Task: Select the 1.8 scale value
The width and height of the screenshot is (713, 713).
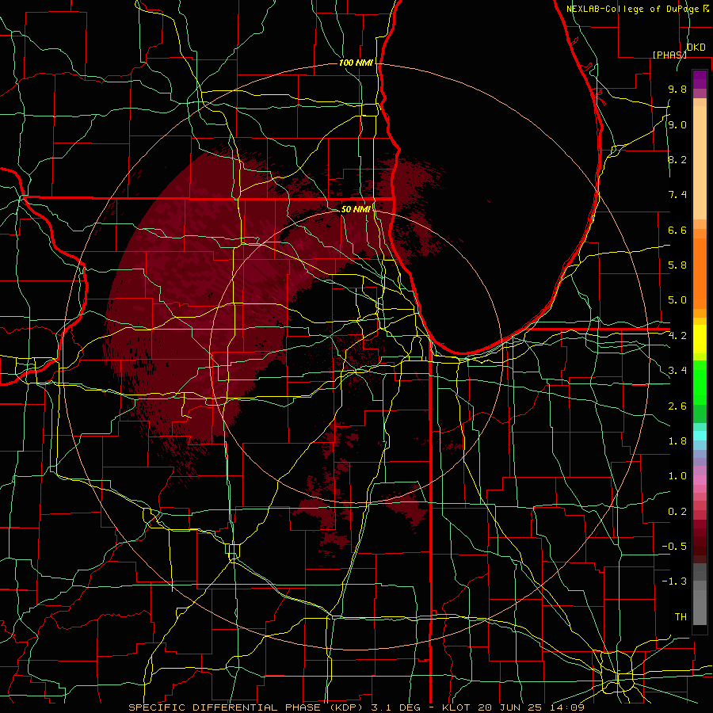Action: (x=677, y=441)
